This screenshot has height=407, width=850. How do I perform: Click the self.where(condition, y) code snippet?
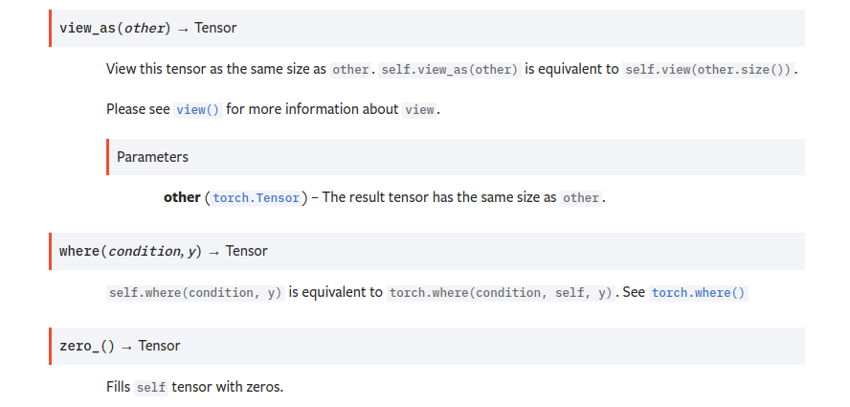(195, 293)
